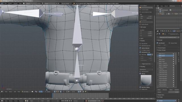
Task: Open the Blender Render engine dropdown
Action: click(x=66, y=3)
